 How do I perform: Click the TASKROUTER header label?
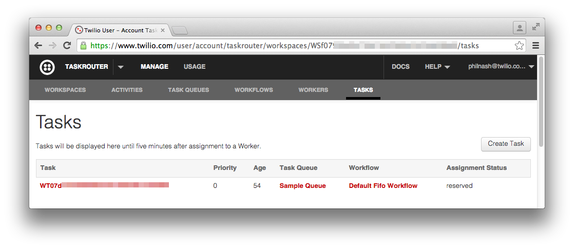coord(86,67)
